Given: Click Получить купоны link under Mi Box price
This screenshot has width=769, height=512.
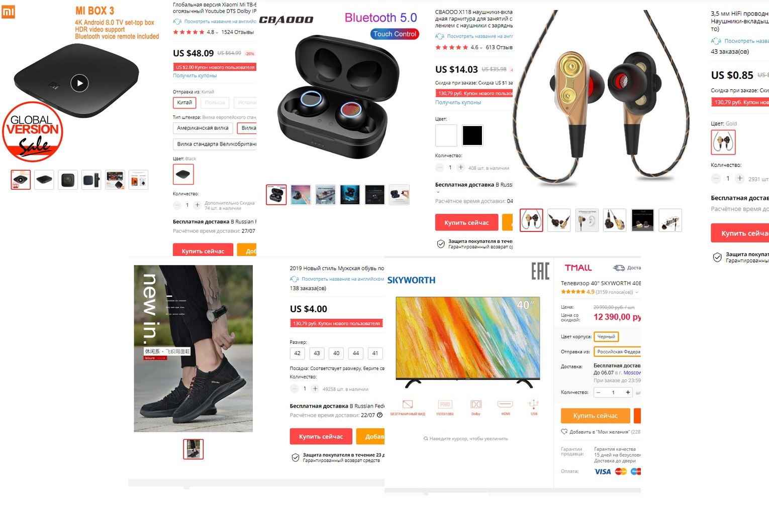Looking at the screenshot, I should point(195,76).
